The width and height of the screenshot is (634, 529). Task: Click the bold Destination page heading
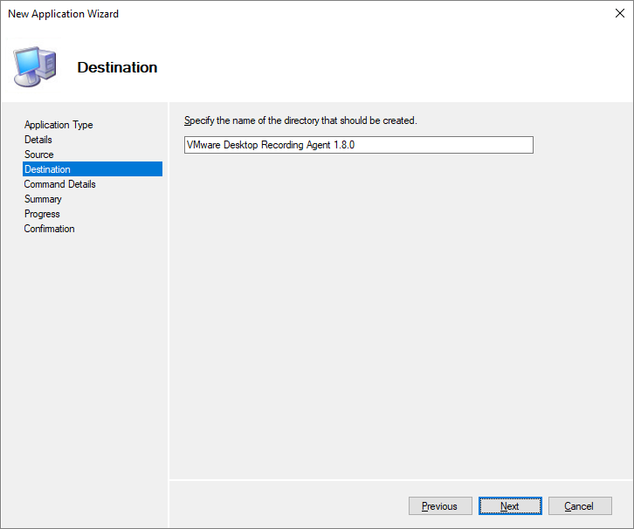[x=117, y=67]
